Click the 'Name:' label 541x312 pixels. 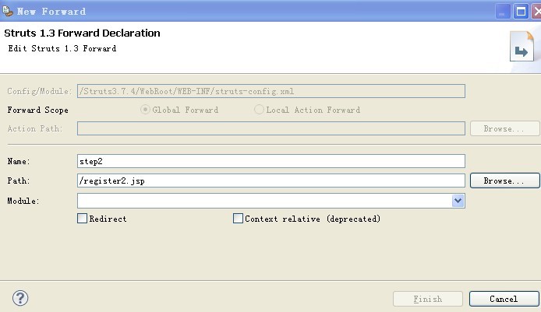(19, 161)
